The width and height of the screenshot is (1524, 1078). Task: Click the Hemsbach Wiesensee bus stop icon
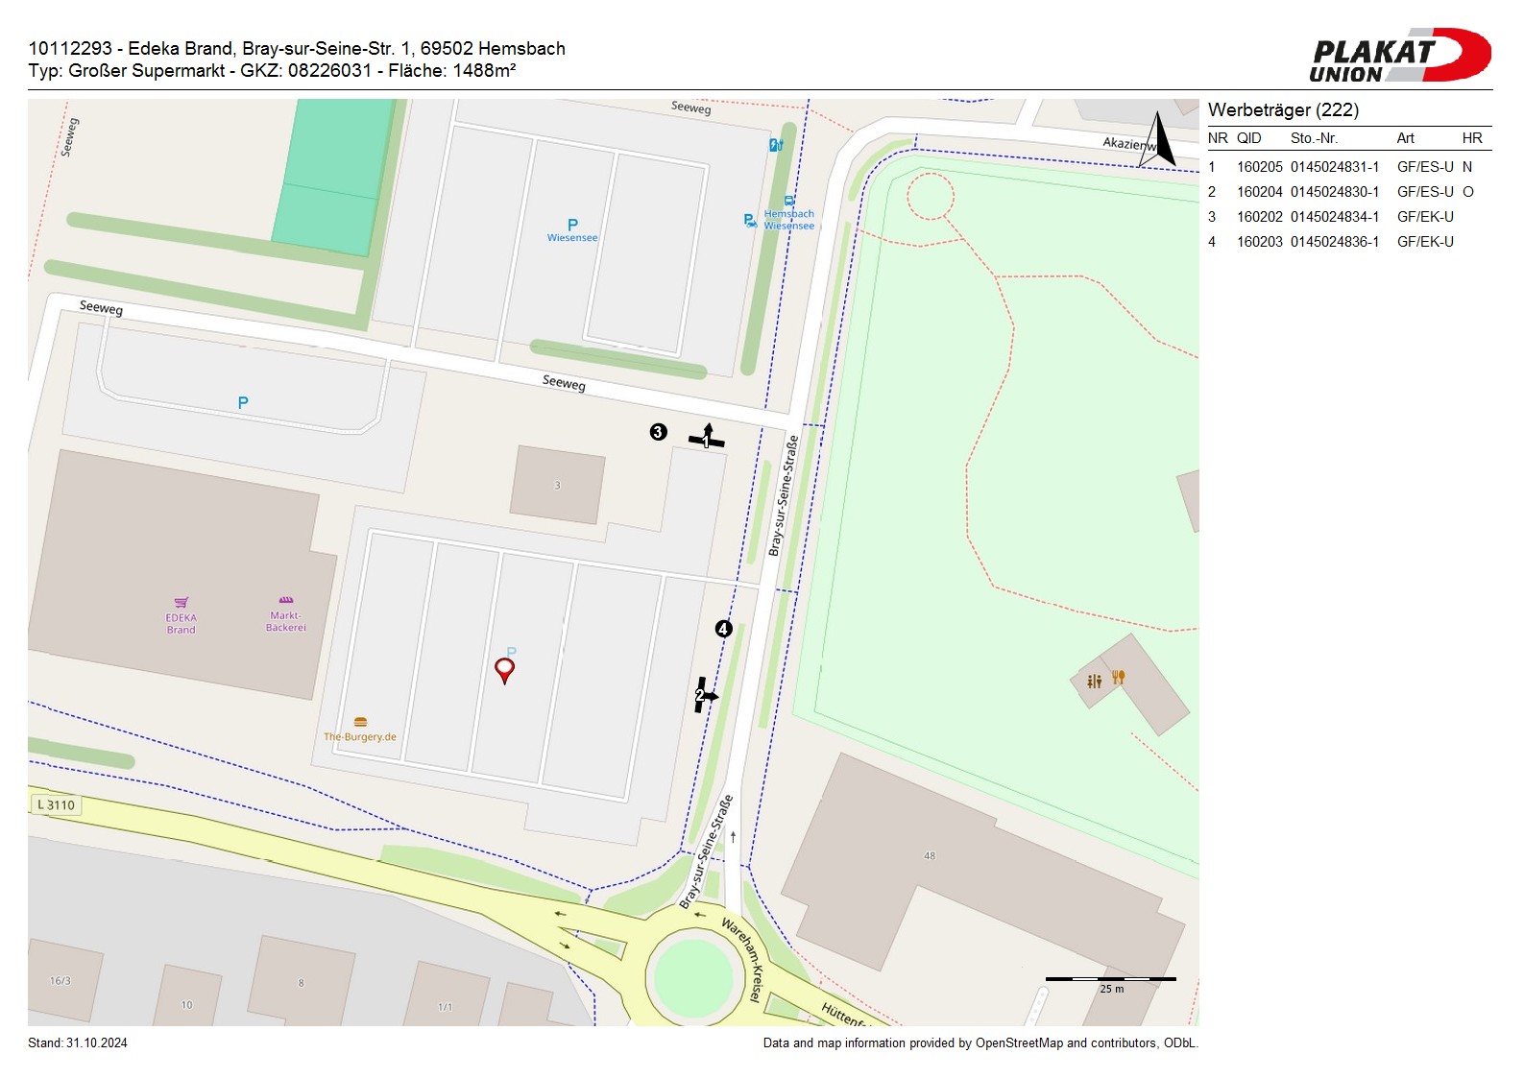click(x=789, y=202)
